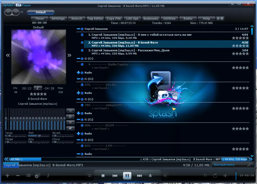Click the list icon right of eject button
The height and width of the screenshot is (184, 257).
tap(165, 176)
